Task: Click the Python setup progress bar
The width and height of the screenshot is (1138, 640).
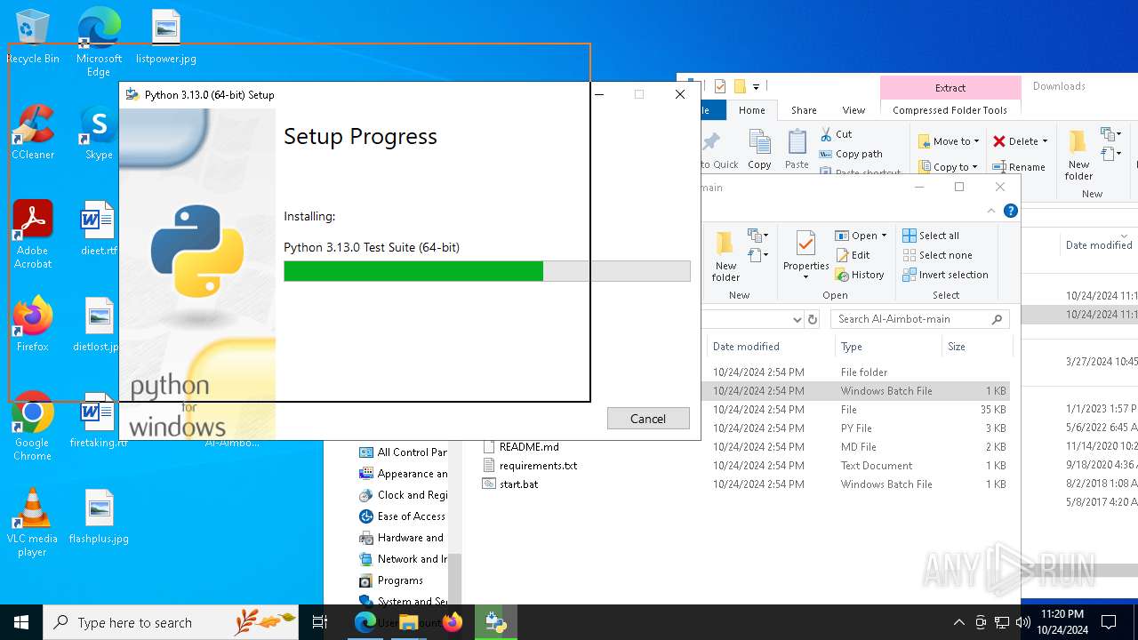Action: coord(487,271)
